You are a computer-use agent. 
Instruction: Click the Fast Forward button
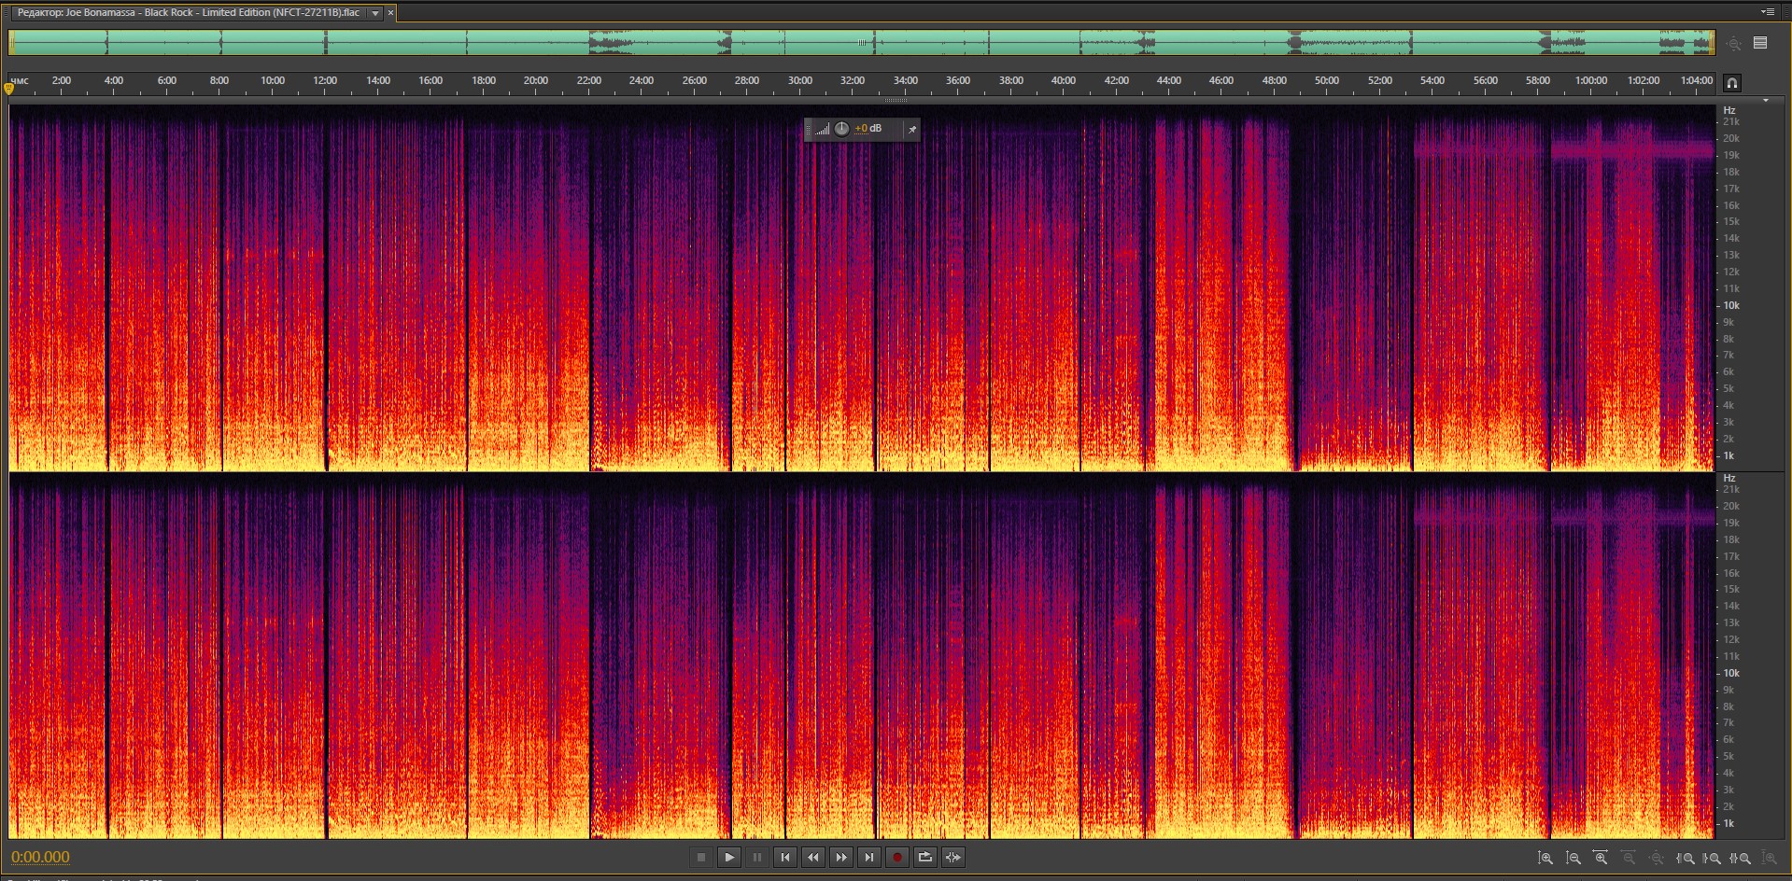[x=841, y=857]
